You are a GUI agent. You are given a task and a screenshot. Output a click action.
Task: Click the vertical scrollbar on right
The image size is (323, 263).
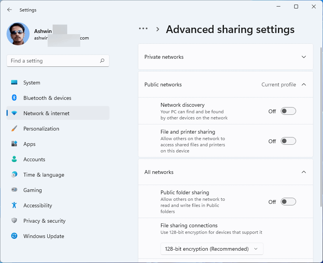coord(321,127)
